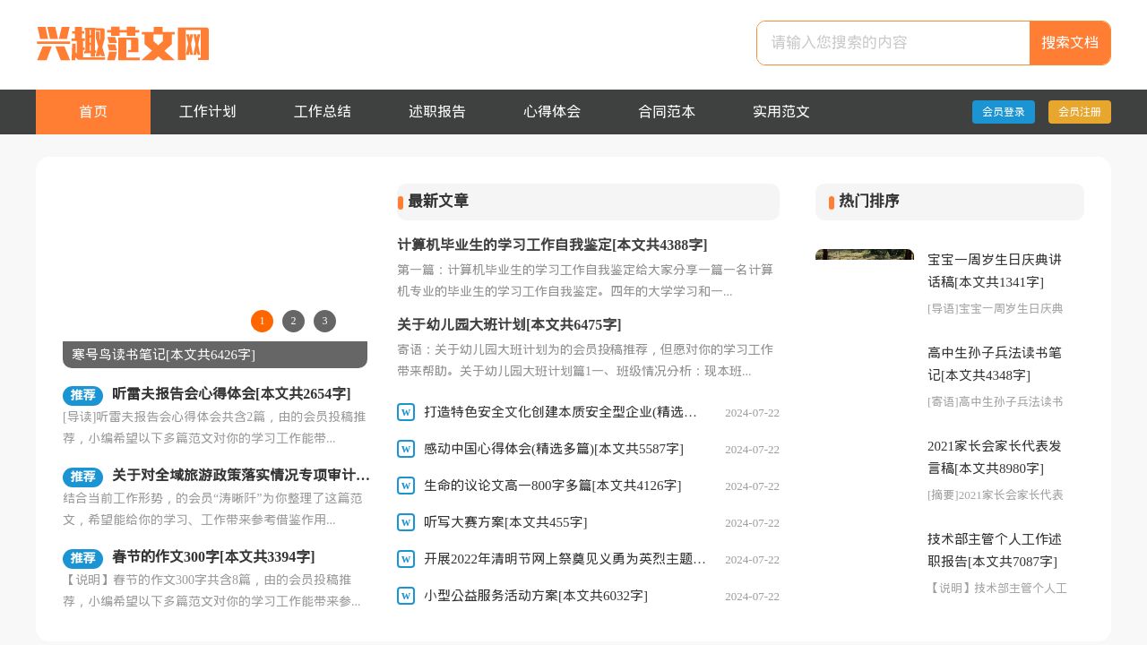Go to the 首页 tab
Image resolution: width=1147 pixels, height=645 pixels.
pos(93,112)
